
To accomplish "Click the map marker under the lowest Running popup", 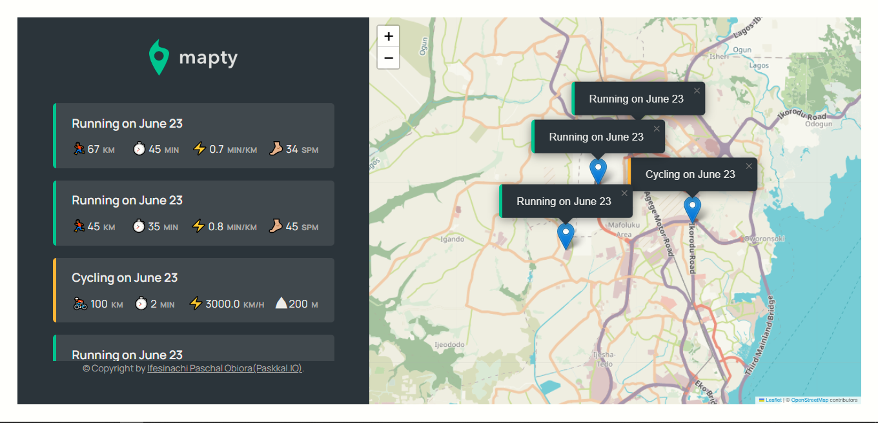I will [x=566, y=235].
